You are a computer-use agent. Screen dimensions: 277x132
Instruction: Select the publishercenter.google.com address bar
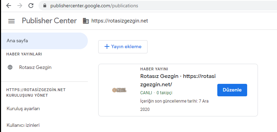pos(158,6)
